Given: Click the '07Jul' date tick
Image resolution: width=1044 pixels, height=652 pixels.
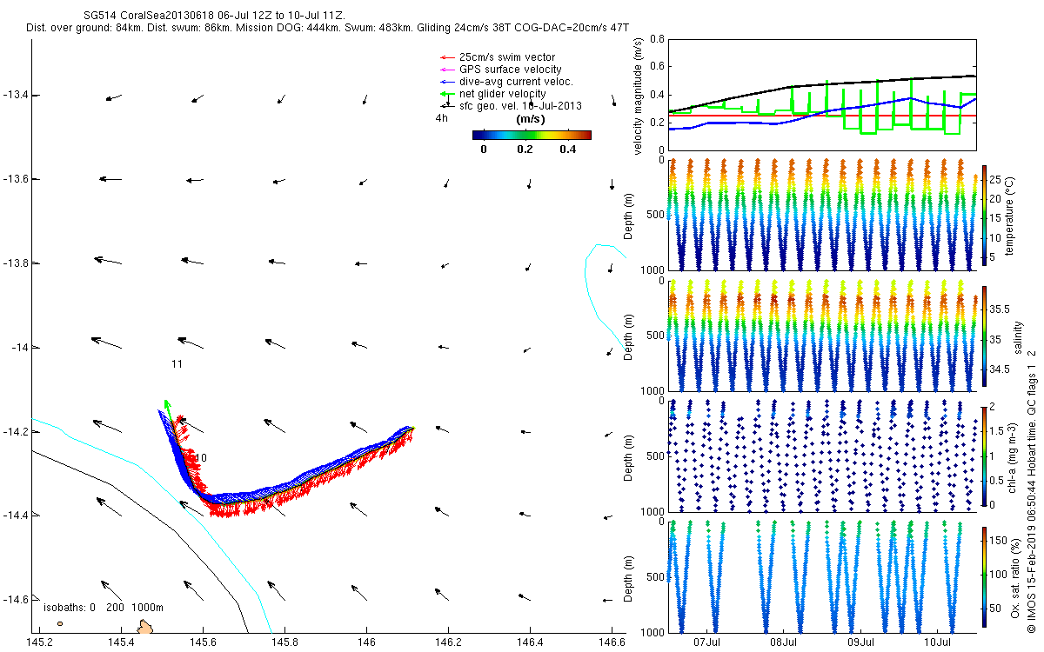Looking at the screenshot, I should [x=707, y=642].
